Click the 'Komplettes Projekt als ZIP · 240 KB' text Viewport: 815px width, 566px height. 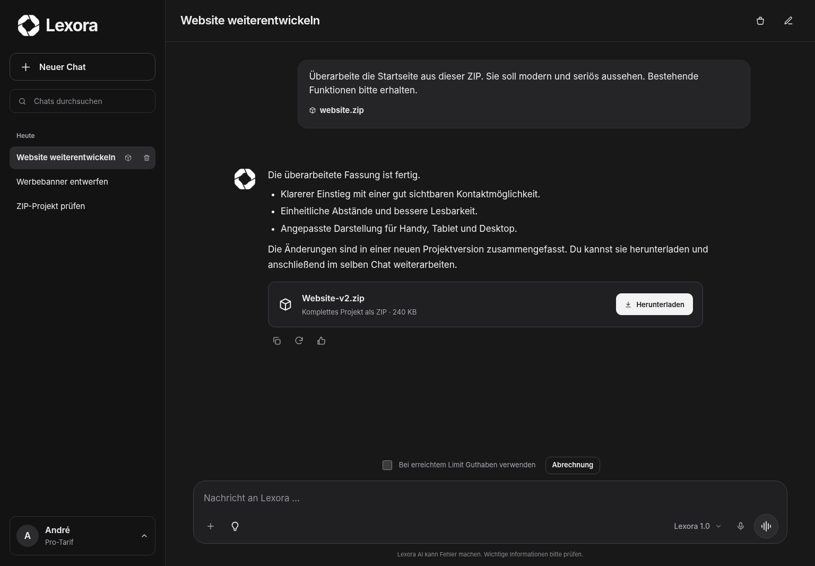tap(359, 312)
